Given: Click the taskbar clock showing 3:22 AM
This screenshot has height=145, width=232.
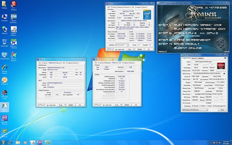Looking at the screenshot, I should point(226,143).
